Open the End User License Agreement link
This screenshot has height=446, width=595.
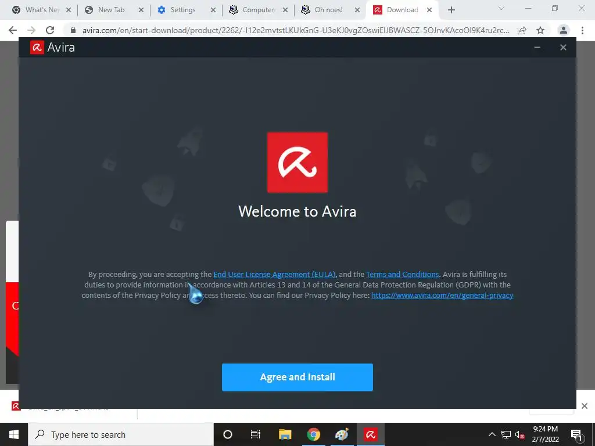pyautogui.click(x=274, y=274)
